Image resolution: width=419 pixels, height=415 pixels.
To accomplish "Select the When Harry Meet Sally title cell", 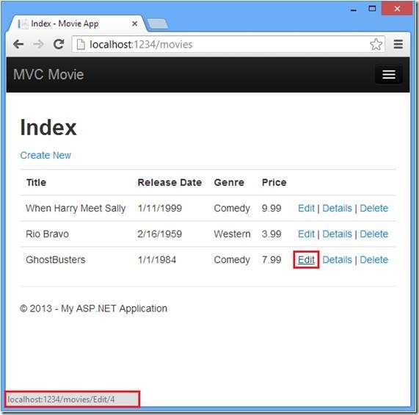I will [76, 209].
